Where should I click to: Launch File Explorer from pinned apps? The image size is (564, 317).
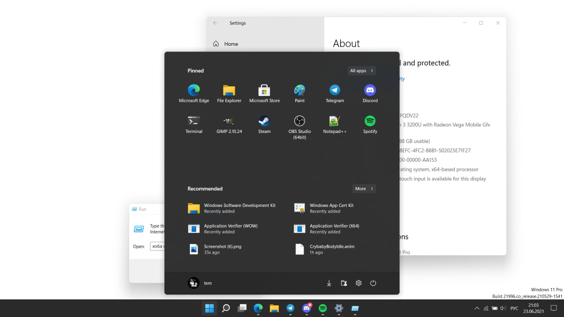(x=229, y=93)
